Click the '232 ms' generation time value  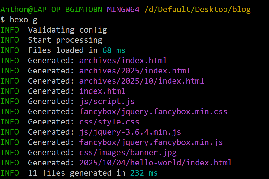144,173
